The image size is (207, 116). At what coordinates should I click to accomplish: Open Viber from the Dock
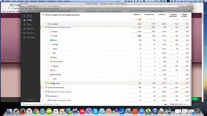(x=89, y=111)
